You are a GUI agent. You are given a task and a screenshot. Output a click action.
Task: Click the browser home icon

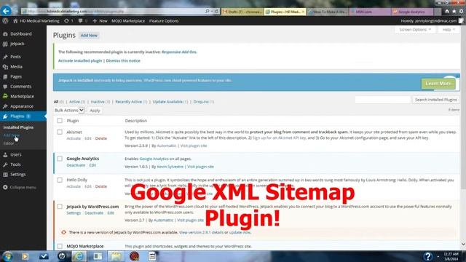(447, 12)
